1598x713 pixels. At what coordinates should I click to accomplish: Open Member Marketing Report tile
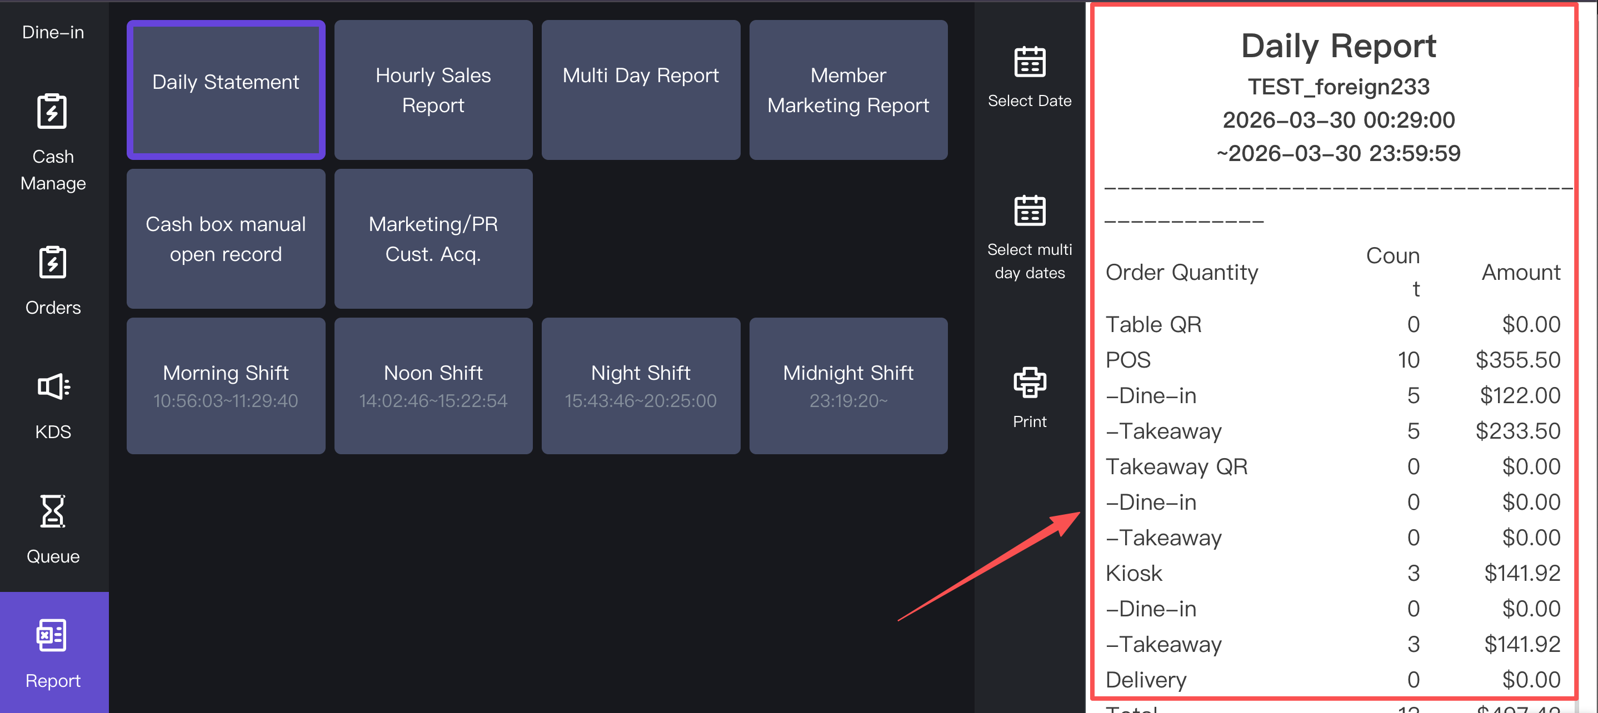tap(848, 90)
